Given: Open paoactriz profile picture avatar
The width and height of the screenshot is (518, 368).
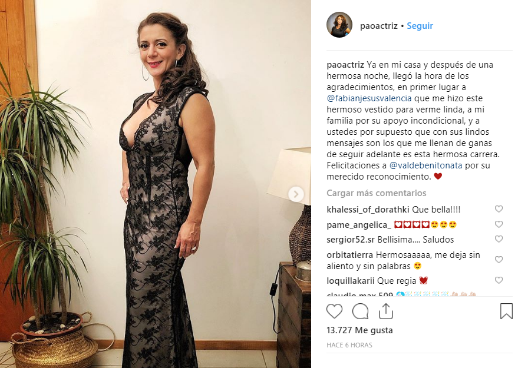Looking at the screenshot, I should click(339, 25).
